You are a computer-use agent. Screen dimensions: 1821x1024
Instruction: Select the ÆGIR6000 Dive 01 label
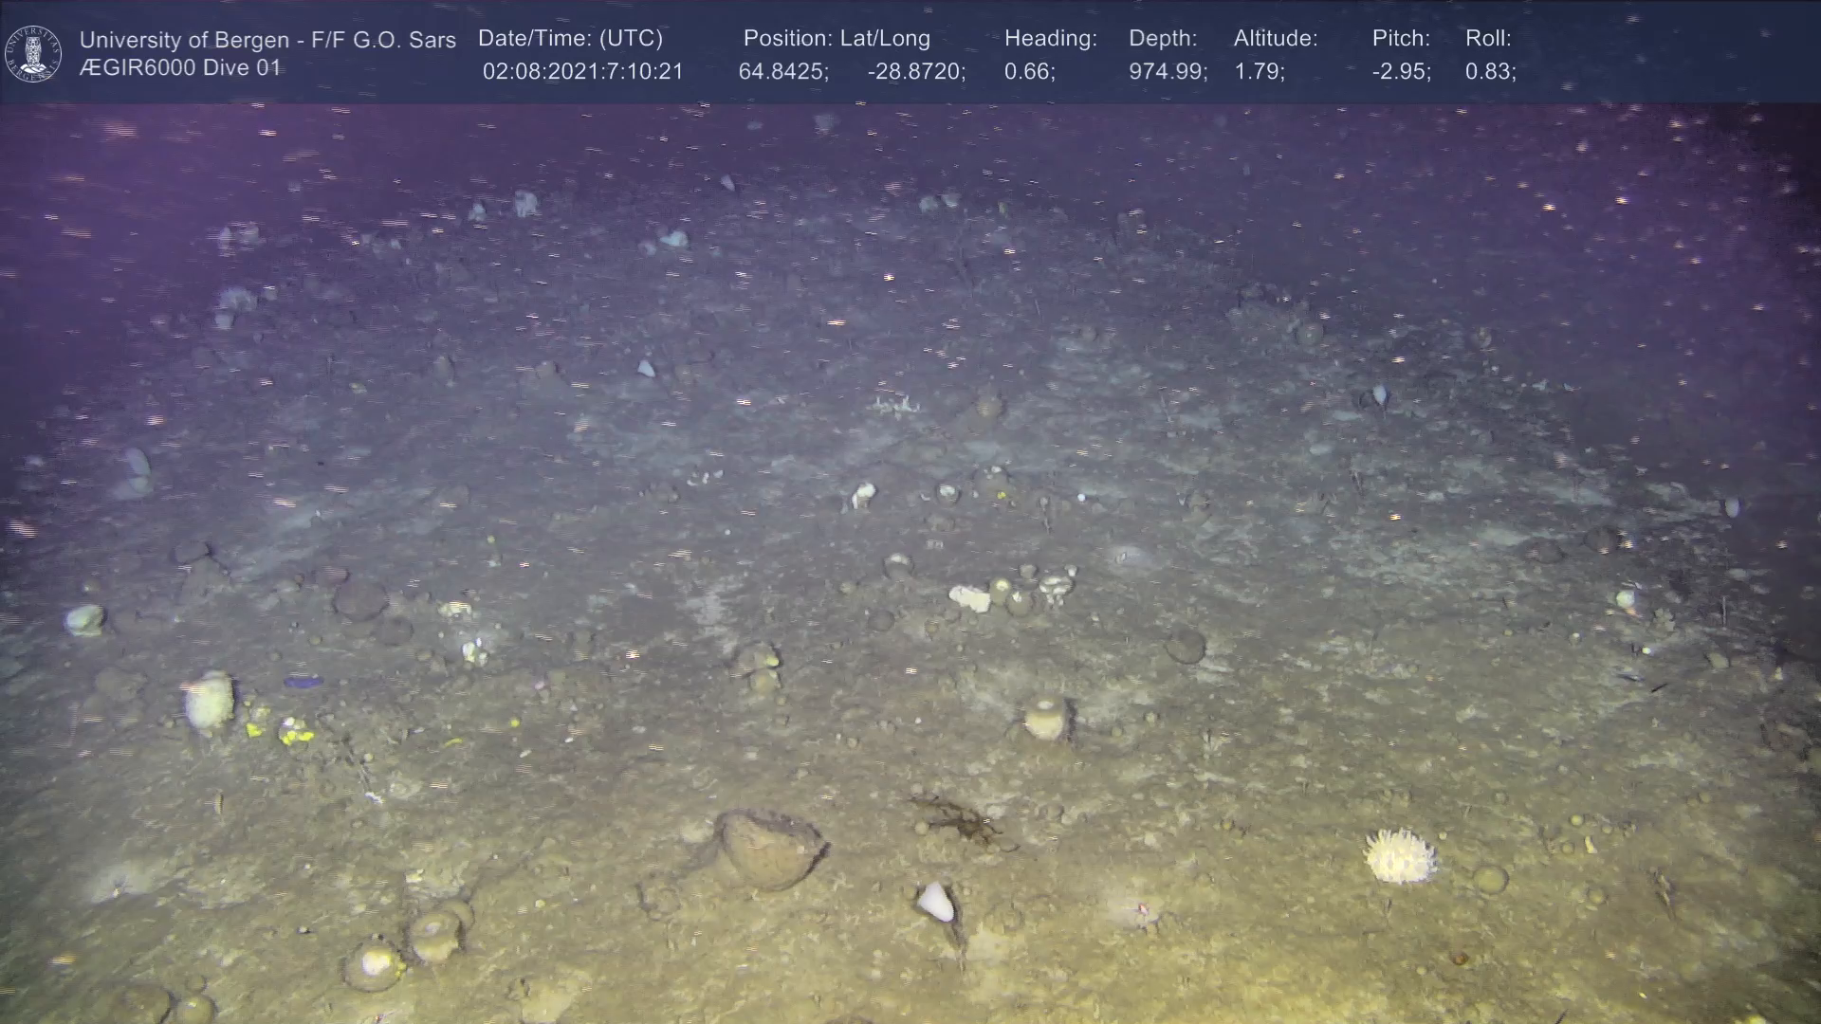point(180,68)
